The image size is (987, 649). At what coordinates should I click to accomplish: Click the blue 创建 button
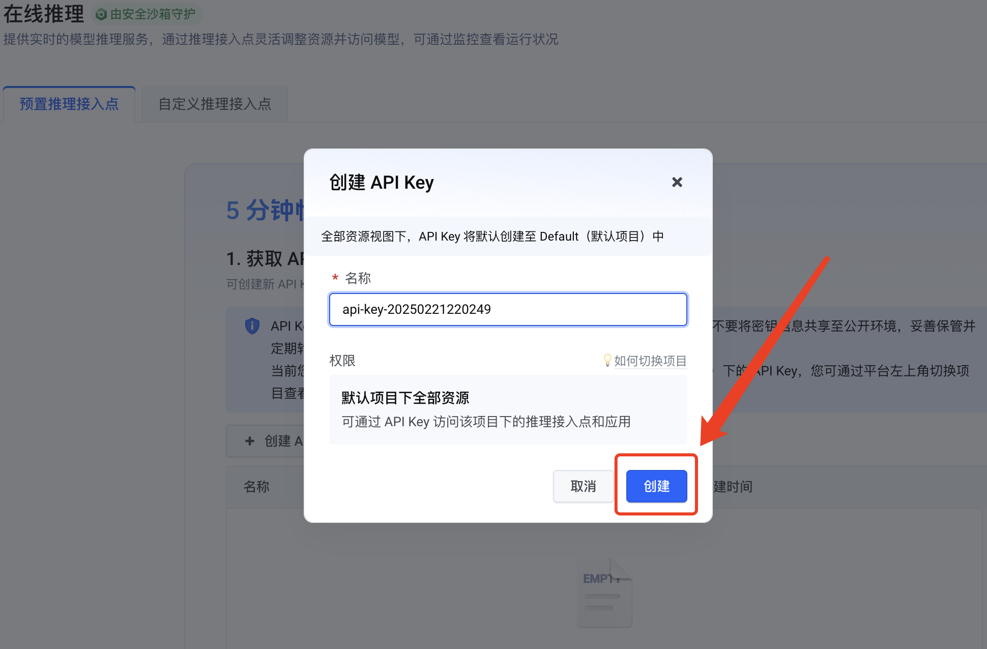[x=656, y=486]
